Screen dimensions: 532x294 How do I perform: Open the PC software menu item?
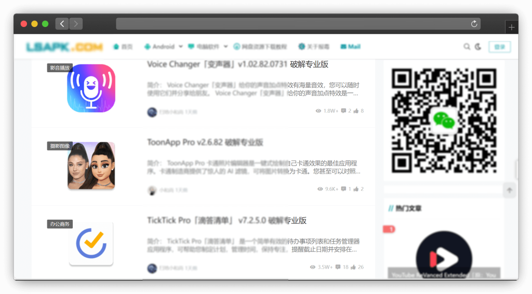(x=204, y=47)
